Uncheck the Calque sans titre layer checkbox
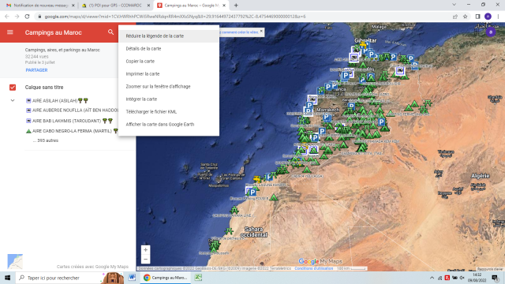 (13, 88)
